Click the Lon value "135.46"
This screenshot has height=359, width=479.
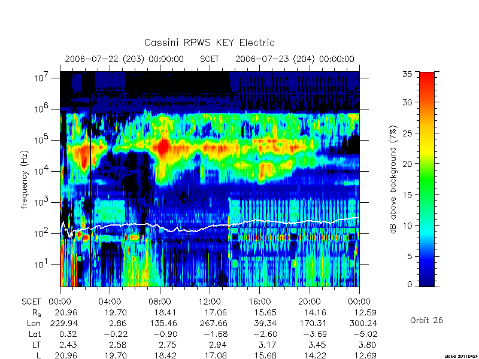pyautogui.click(x=163, y=323)
